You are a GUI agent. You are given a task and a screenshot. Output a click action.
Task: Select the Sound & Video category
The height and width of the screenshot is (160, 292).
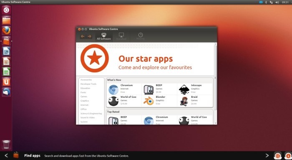[x=88, y=117]
